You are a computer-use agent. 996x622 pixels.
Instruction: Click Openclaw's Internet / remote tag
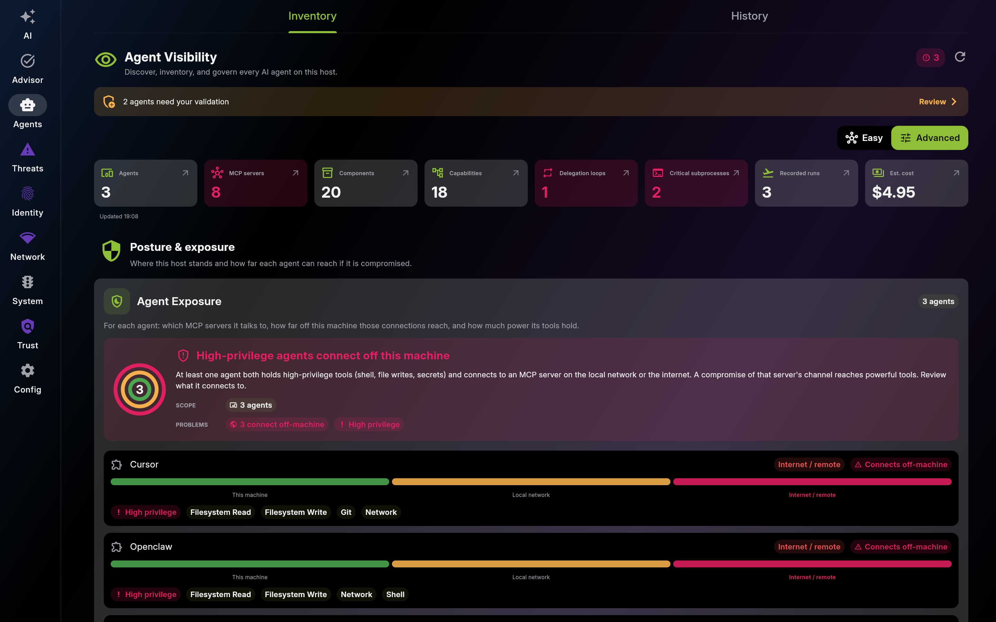tap(809, 547)
